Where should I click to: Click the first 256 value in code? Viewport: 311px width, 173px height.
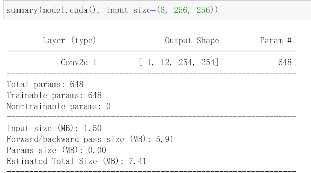click(180, 10)
